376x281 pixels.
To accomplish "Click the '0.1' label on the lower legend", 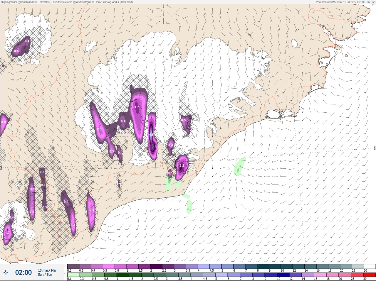I will (69, 279).
